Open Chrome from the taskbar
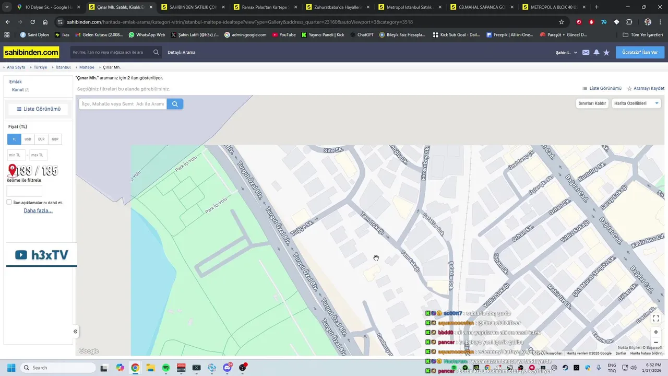The width and height of the screenshot is (668, 376). coord(135,368)
